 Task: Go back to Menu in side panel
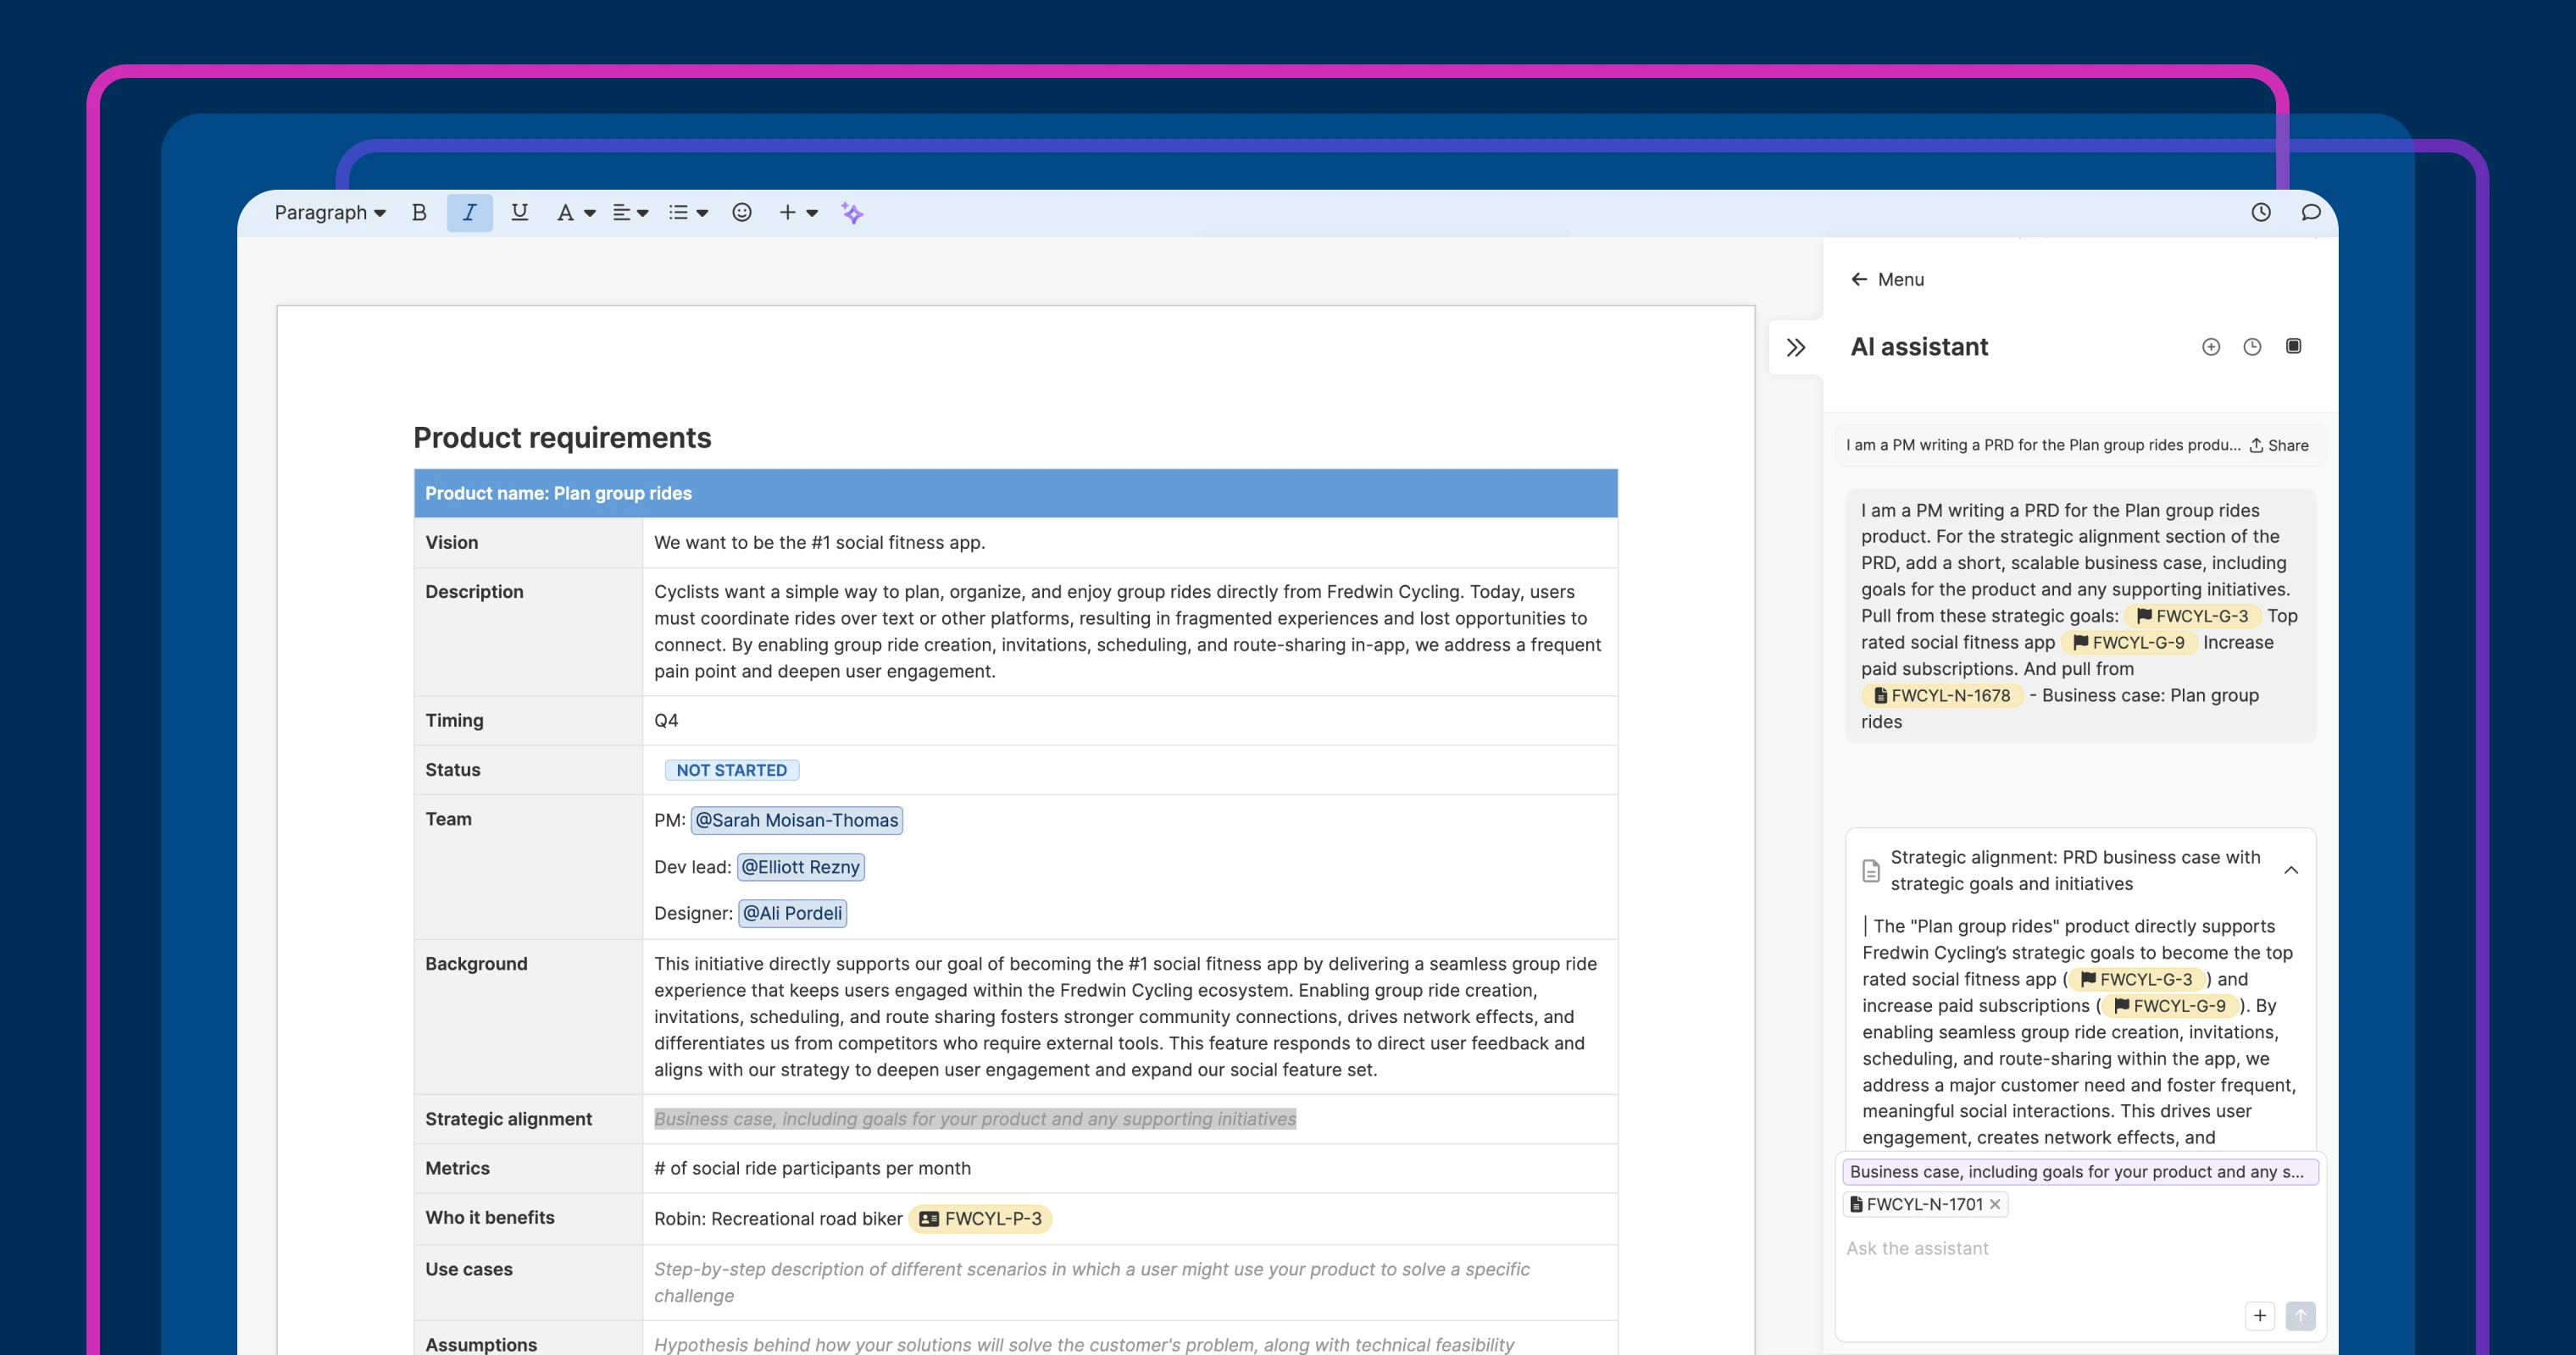point(1887,279)
